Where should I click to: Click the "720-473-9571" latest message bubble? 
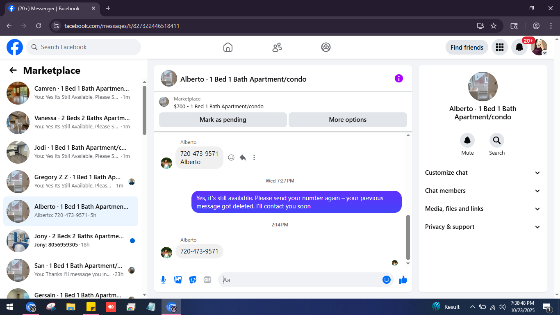(199, 251)
